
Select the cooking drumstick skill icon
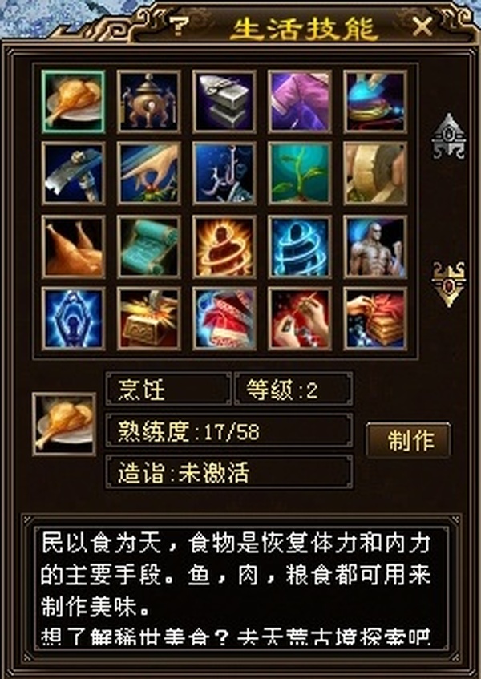point(73,101)
